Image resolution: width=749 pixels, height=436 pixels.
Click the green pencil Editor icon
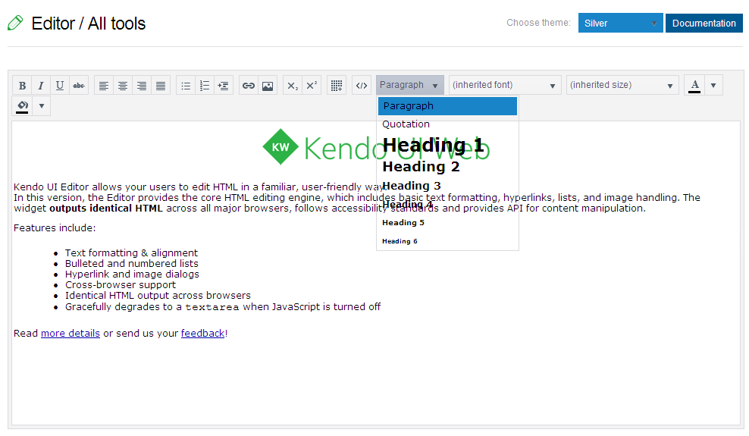(15, 23)
